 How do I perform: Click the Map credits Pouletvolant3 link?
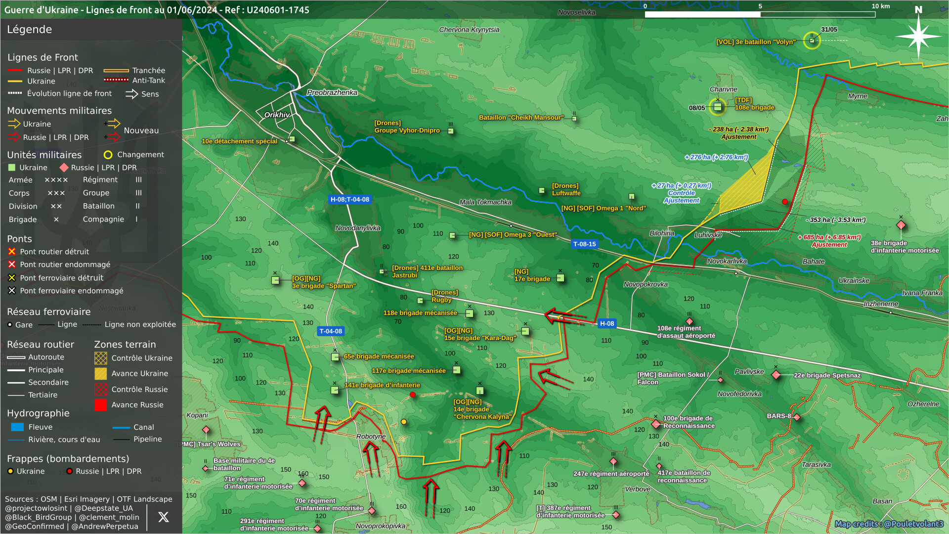(x=889, y=524)
